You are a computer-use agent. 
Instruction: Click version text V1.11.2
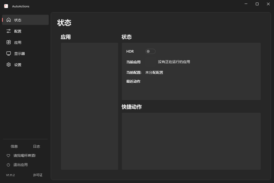tap(10, 175)
